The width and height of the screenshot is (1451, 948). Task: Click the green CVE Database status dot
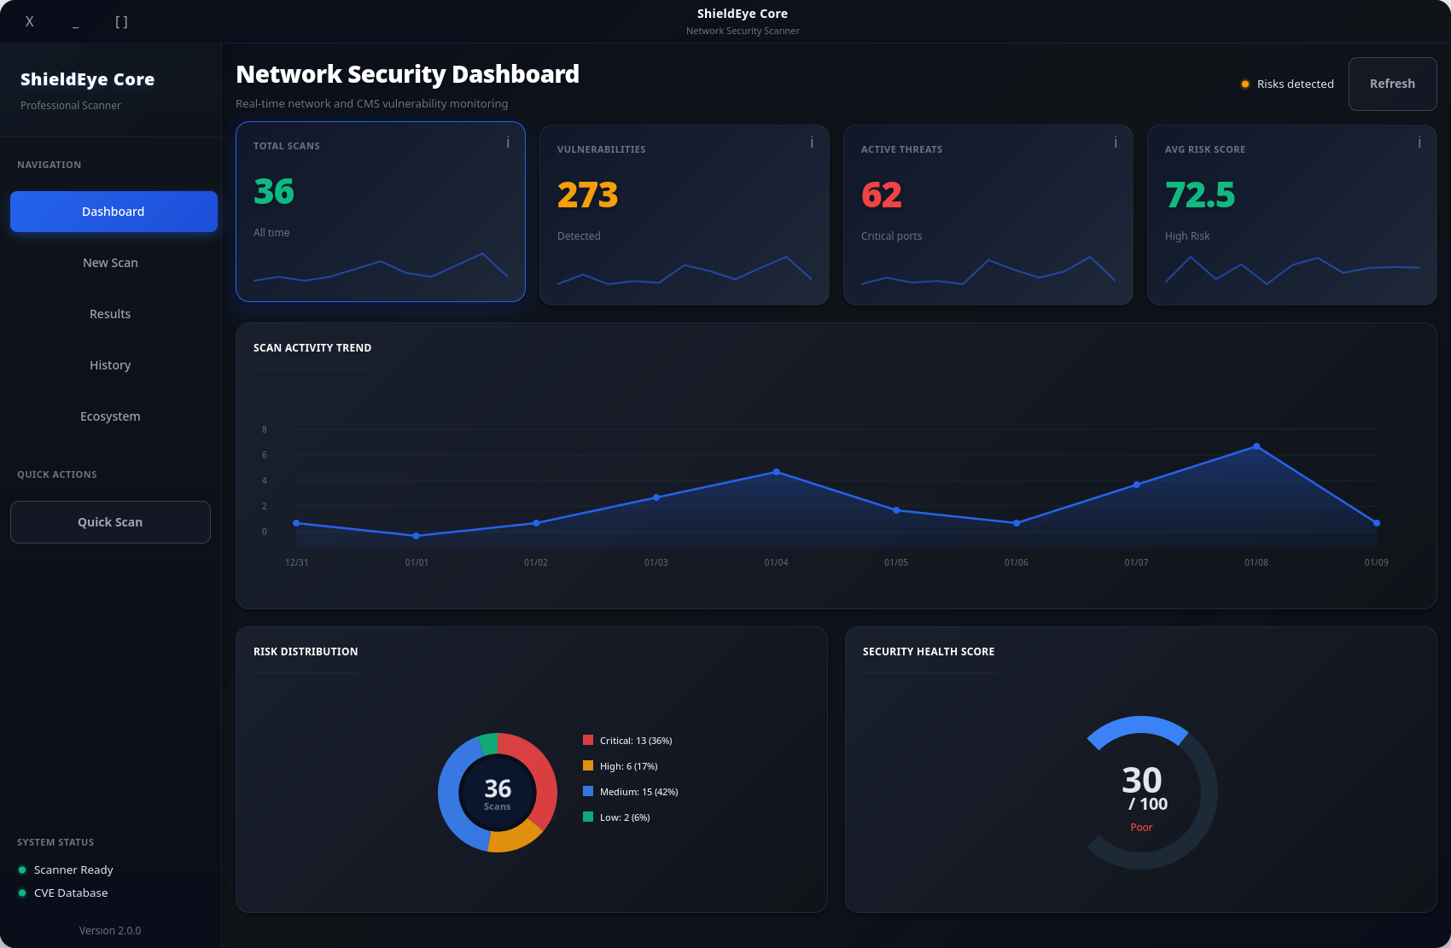pyautogui.click(x=22, y=893)
